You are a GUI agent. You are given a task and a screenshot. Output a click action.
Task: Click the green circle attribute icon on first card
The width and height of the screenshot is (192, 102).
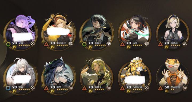tap(8, 44)
